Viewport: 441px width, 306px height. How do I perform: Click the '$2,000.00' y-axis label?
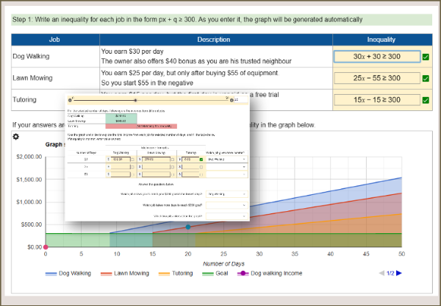(x=29, y=157)
